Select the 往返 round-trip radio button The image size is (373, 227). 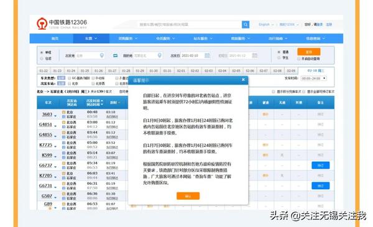(x=42, y=58)
